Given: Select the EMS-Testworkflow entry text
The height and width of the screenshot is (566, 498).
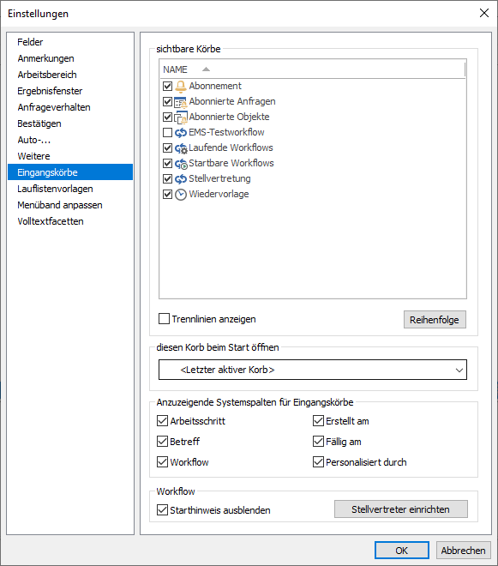Looking at the screenshot, I should (x=226, y=132).
